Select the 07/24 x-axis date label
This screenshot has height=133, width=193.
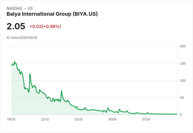tap(146, 119)
